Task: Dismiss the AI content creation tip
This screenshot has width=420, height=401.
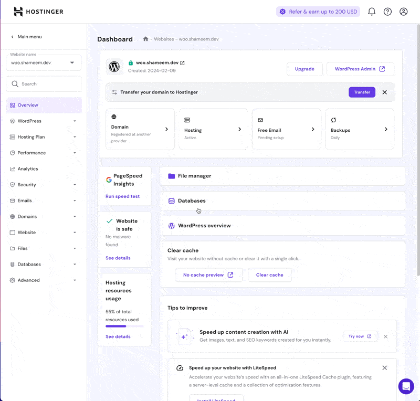Action: 385,336
